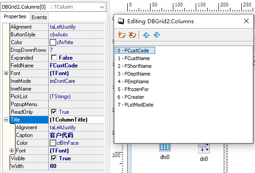Click the Editing DBGrid2.Columns window icon
255x173 pixels.
pos(121,21)
